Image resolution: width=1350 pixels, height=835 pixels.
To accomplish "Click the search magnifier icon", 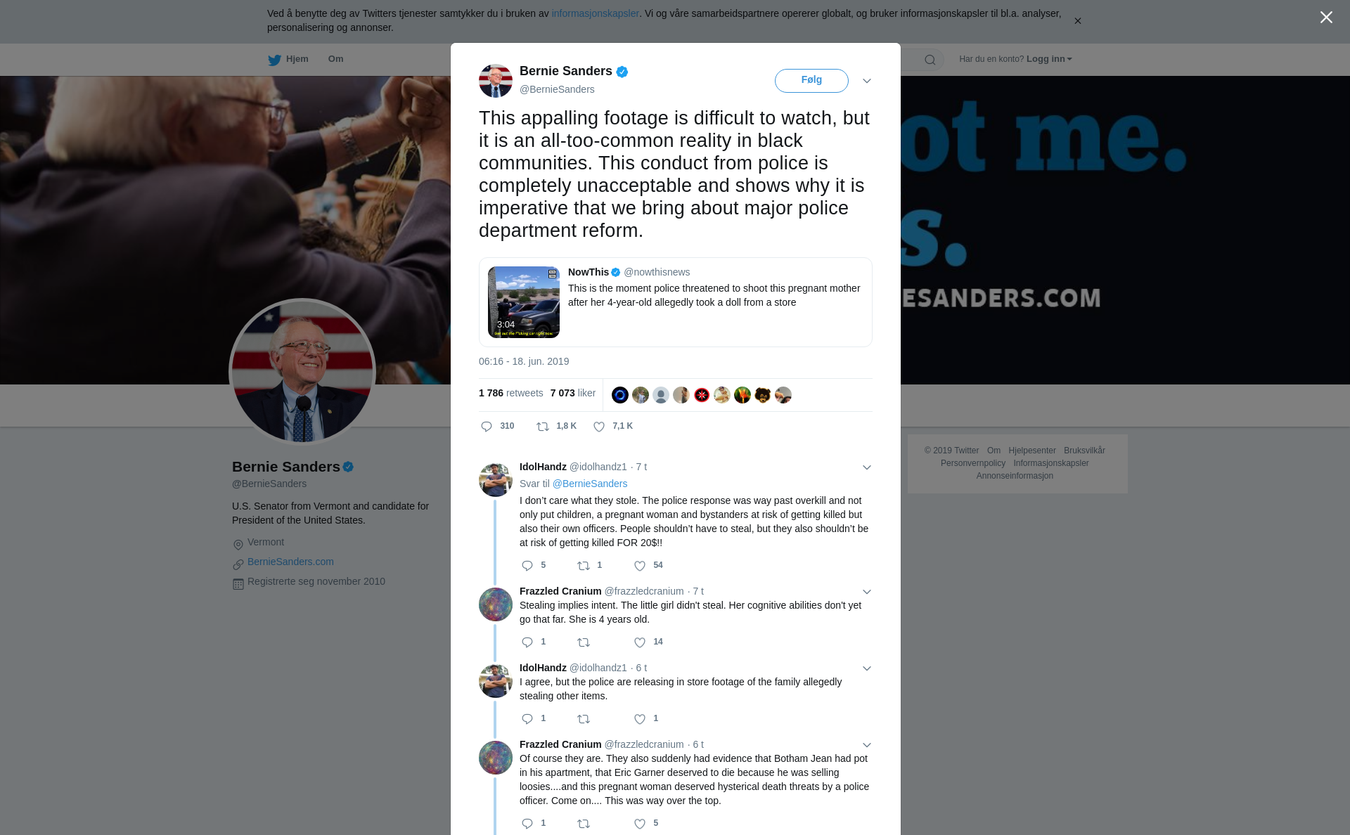I will [930, 60].
